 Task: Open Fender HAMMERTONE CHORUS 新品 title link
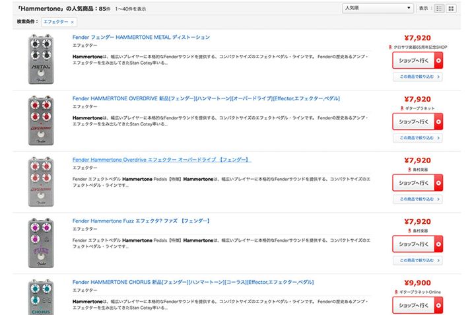click(193, 282)
